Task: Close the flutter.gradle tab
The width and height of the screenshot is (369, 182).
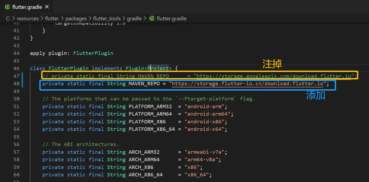Action: coord(47,7)
